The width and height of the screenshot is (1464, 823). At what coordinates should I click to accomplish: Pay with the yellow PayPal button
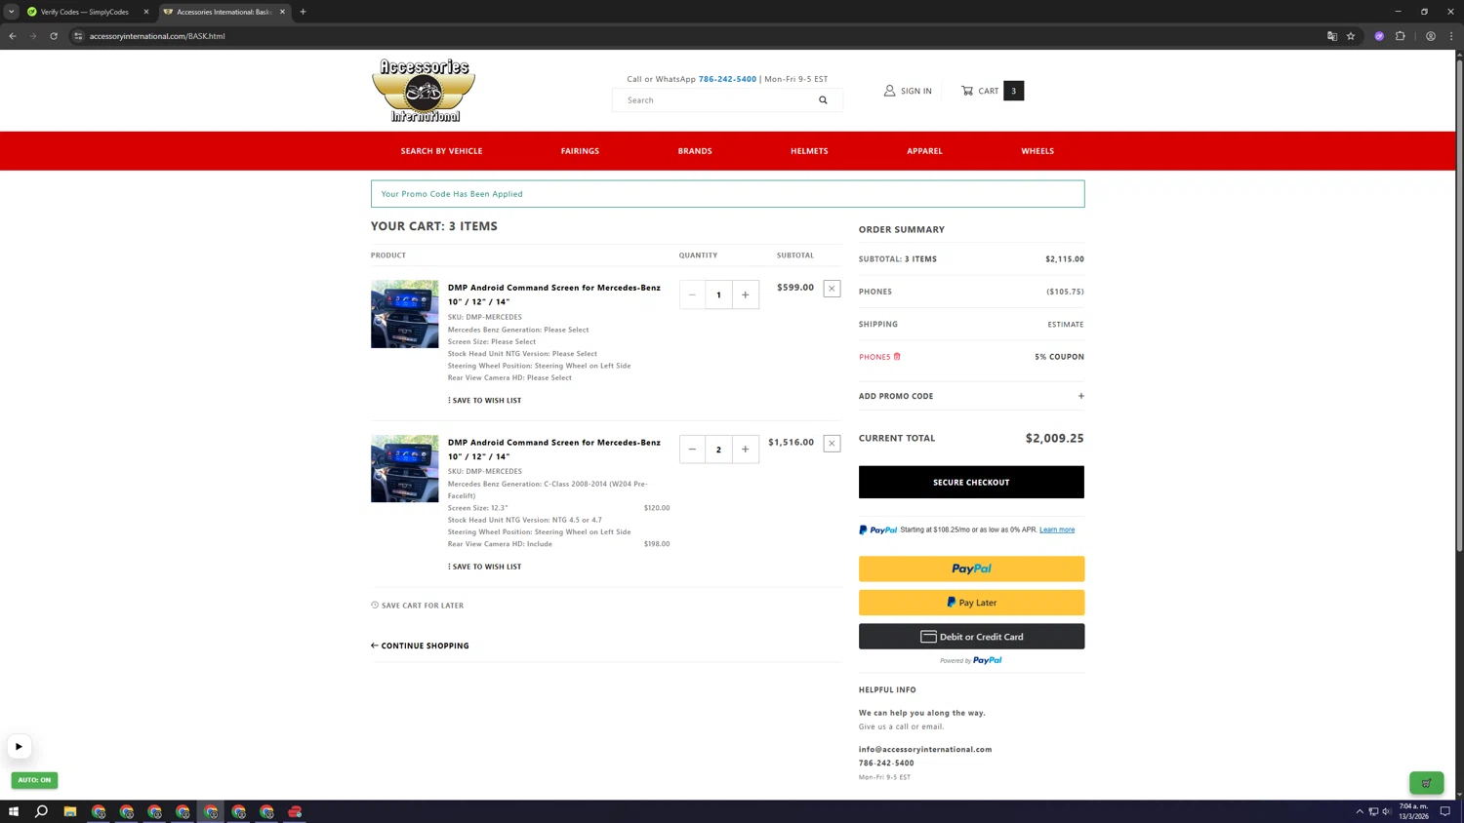pyautogui.click(x=971, y=568)
